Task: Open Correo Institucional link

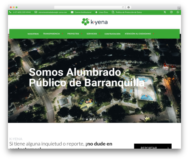Action: (83, 12)
